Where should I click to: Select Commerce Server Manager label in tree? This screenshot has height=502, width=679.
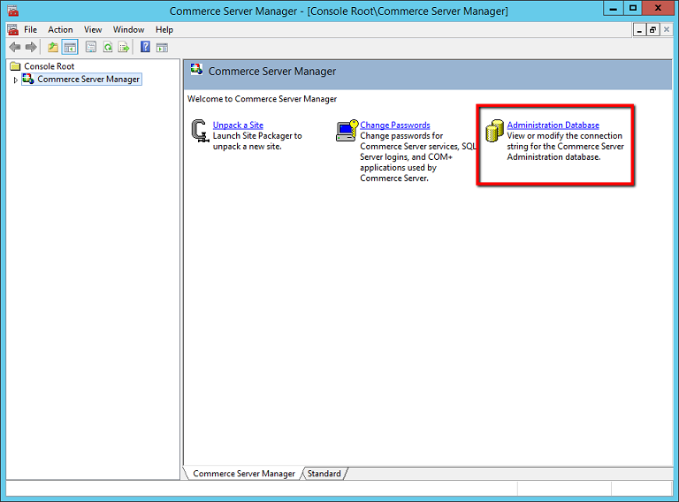88,80
